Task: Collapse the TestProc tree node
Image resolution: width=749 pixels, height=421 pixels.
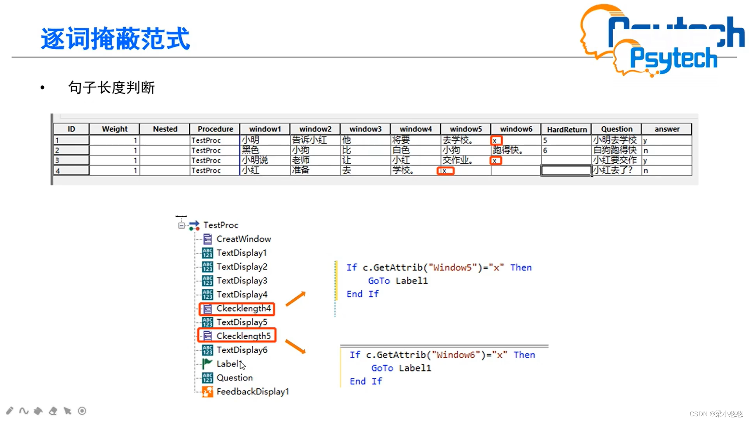Action: click(181, 225)
